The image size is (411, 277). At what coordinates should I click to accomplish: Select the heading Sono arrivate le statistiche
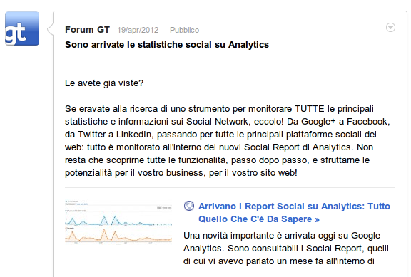click(x=167, y=45)
